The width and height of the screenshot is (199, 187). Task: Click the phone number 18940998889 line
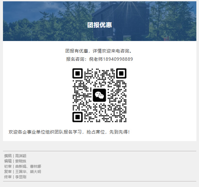[x=99, y=59]
